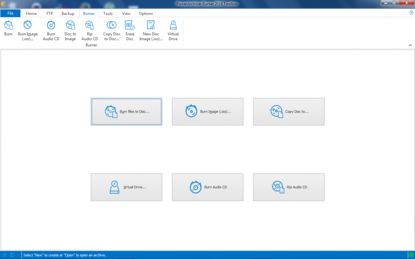The width and height of the screenshot is (415, 259).
Task: Open the quick access toolbar dropdown arrow
Action: pyautogui.click(x=10, y=4)
